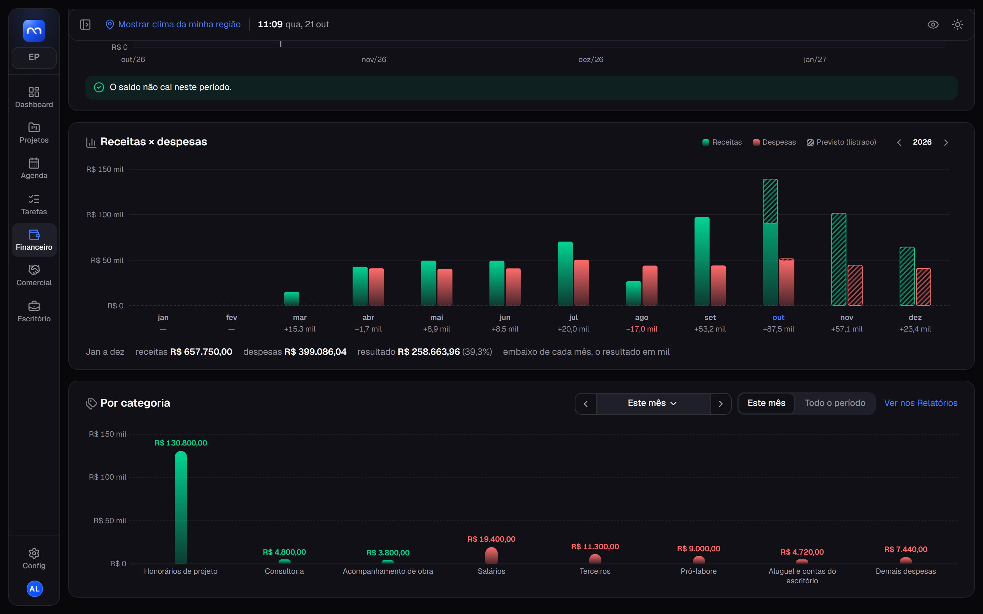Click the app logo at sidebar top

coord(34,30)
